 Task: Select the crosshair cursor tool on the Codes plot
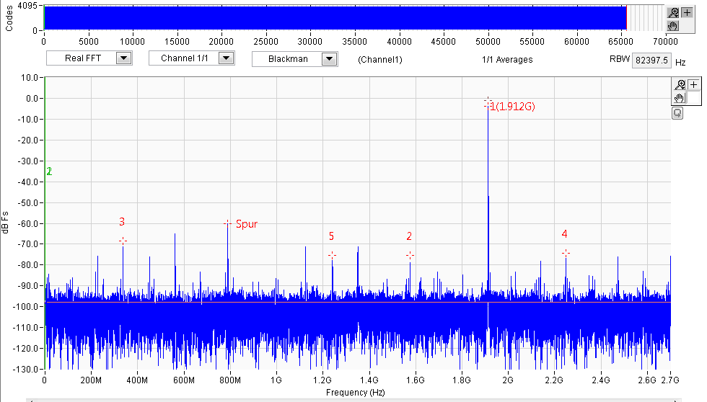687,12
